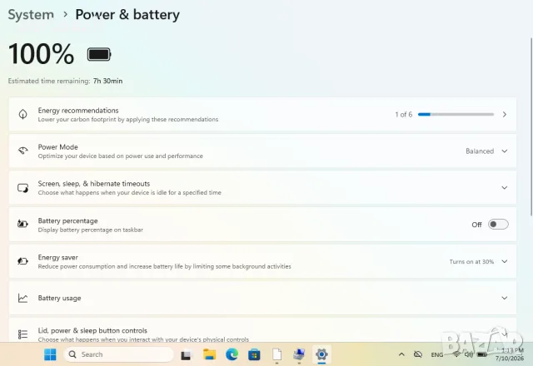Screen dimensions: 533x366
Task: Expand Screen, sleep, & hibernate timeouts
Action: pyautogui.click(x=262, y=188)
